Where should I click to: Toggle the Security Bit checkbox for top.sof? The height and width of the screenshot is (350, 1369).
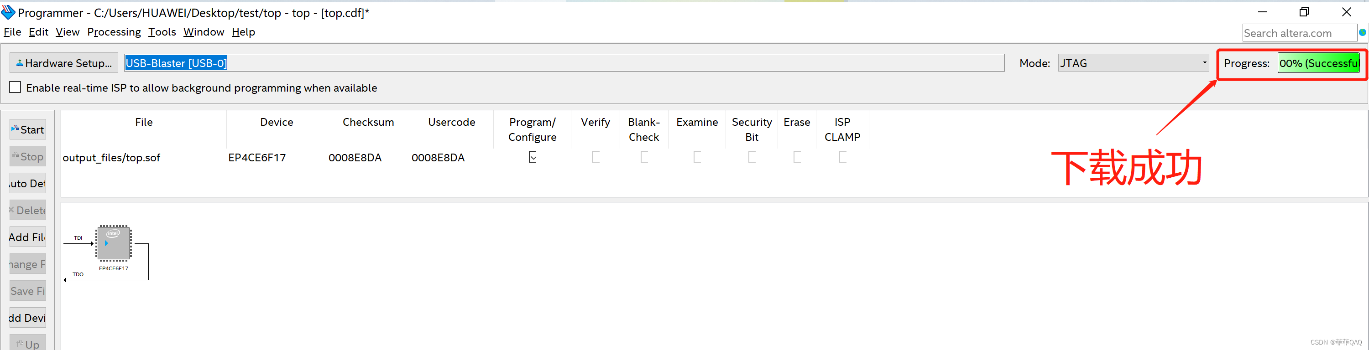click(x=752, y=157)
